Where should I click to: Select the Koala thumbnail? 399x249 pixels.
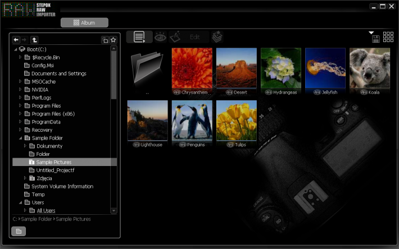pyautogui.click(x=370, y=68)
